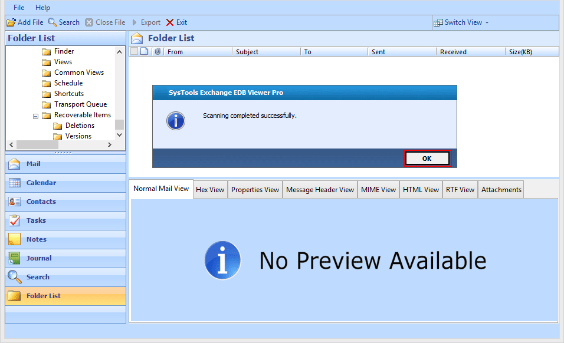Open the Switch View dropdown arrow

click(x=487, y=22)
